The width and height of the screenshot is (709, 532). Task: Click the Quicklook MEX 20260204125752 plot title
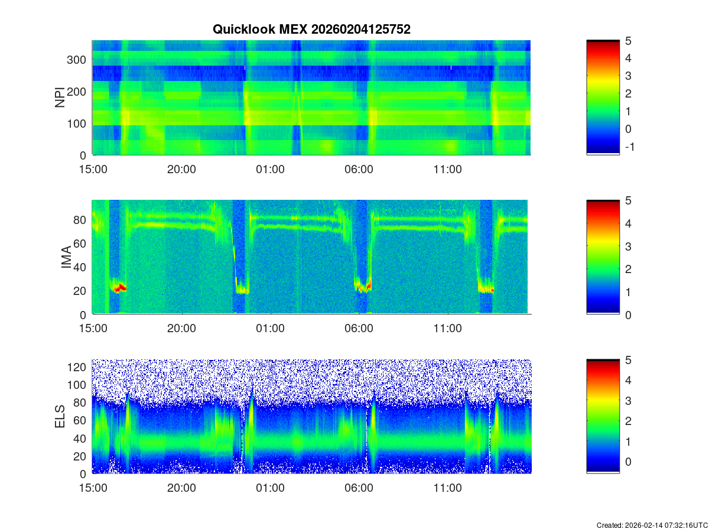click(311, 30)
